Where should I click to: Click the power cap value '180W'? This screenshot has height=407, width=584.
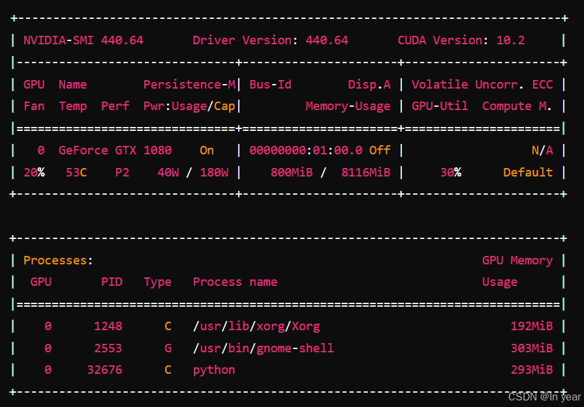point(214,172)
